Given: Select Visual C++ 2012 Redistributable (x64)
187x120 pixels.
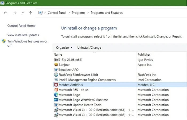Looking at the screenshot, I should [x=96, y=110].
